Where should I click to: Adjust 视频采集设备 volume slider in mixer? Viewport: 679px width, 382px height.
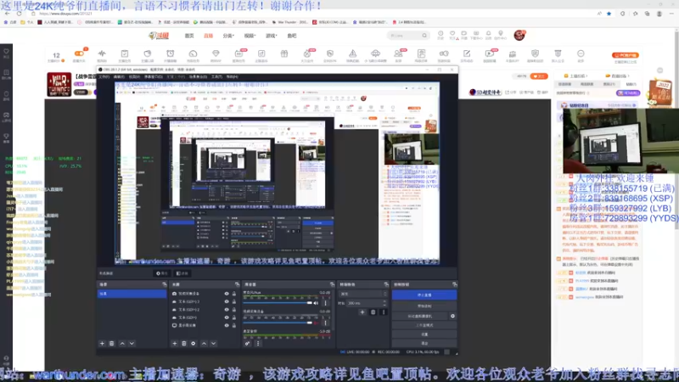[x=278, y=323]
